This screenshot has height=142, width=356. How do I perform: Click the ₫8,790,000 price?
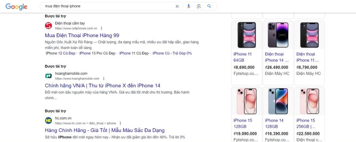pyautogui.click(x=307, y=67)
